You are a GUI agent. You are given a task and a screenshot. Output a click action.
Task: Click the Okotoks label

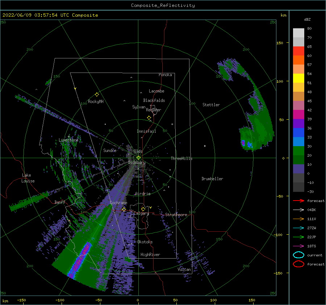coord(145,242)
